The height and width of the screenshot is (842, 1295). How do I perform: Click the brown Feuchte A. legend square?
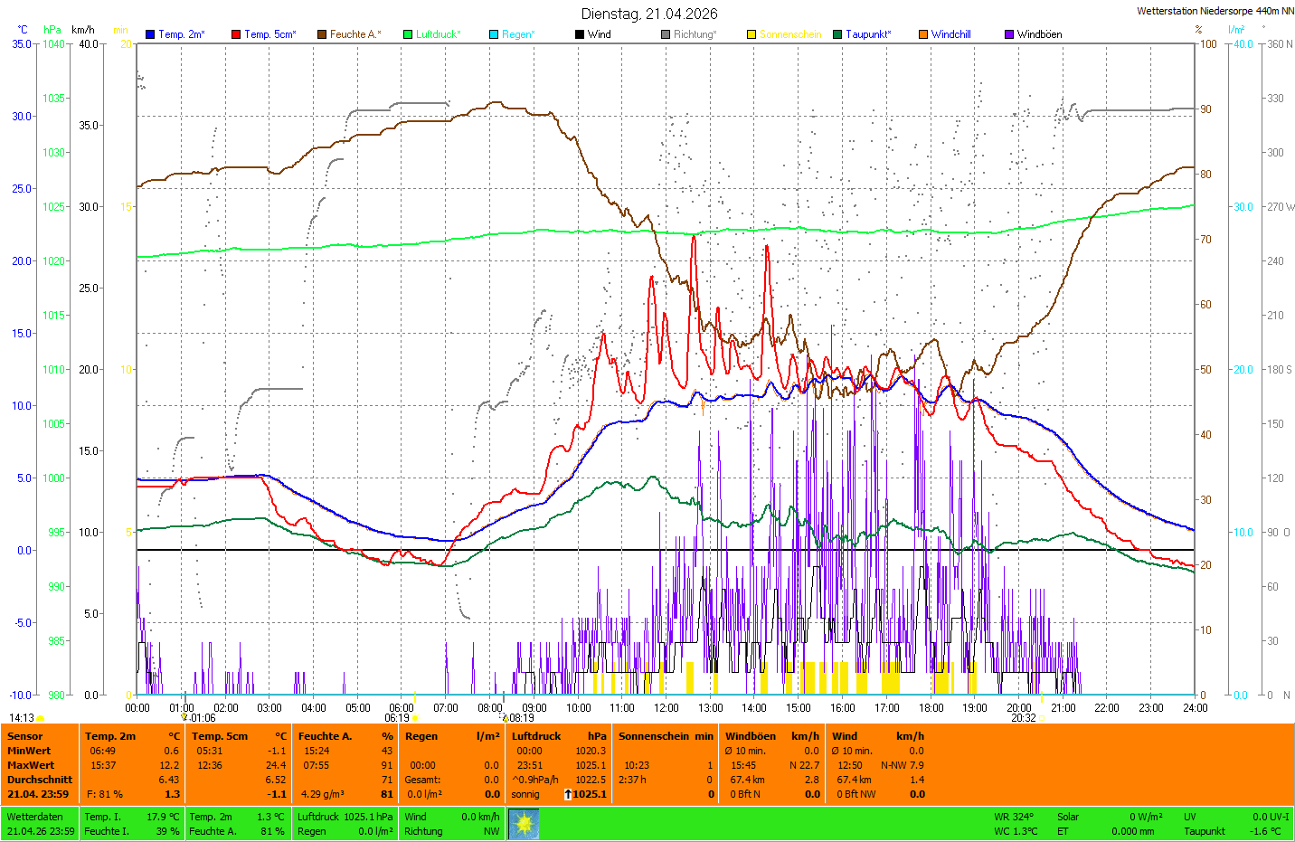pyautogui.click(x=322, y=34)
